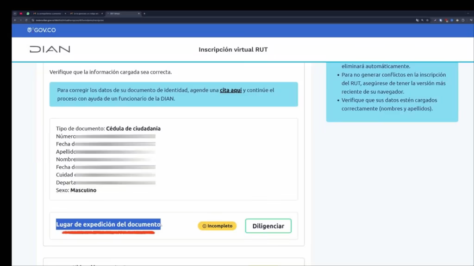Click the browser forward arrow

coord(20,20)
